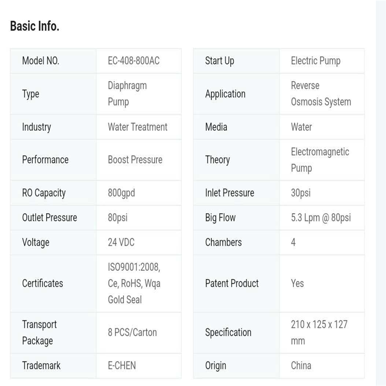The image size is (386, 386).
Task: Click the Electric Pump start up value
Action: 316,61
